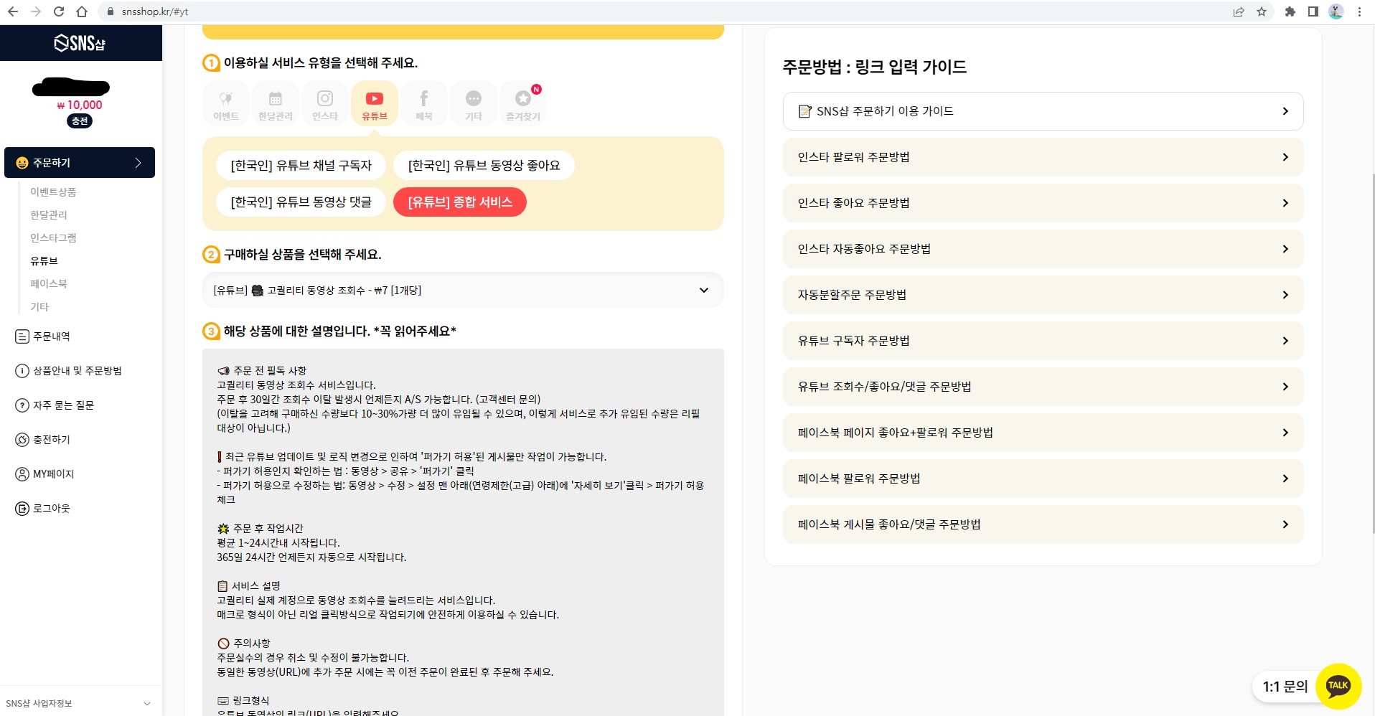
Task: Select the 유튜브 YouTube service icon
Action: [x=375, y=104]
